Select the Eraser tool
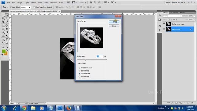 pyautogui.click(x=3, y=32)
